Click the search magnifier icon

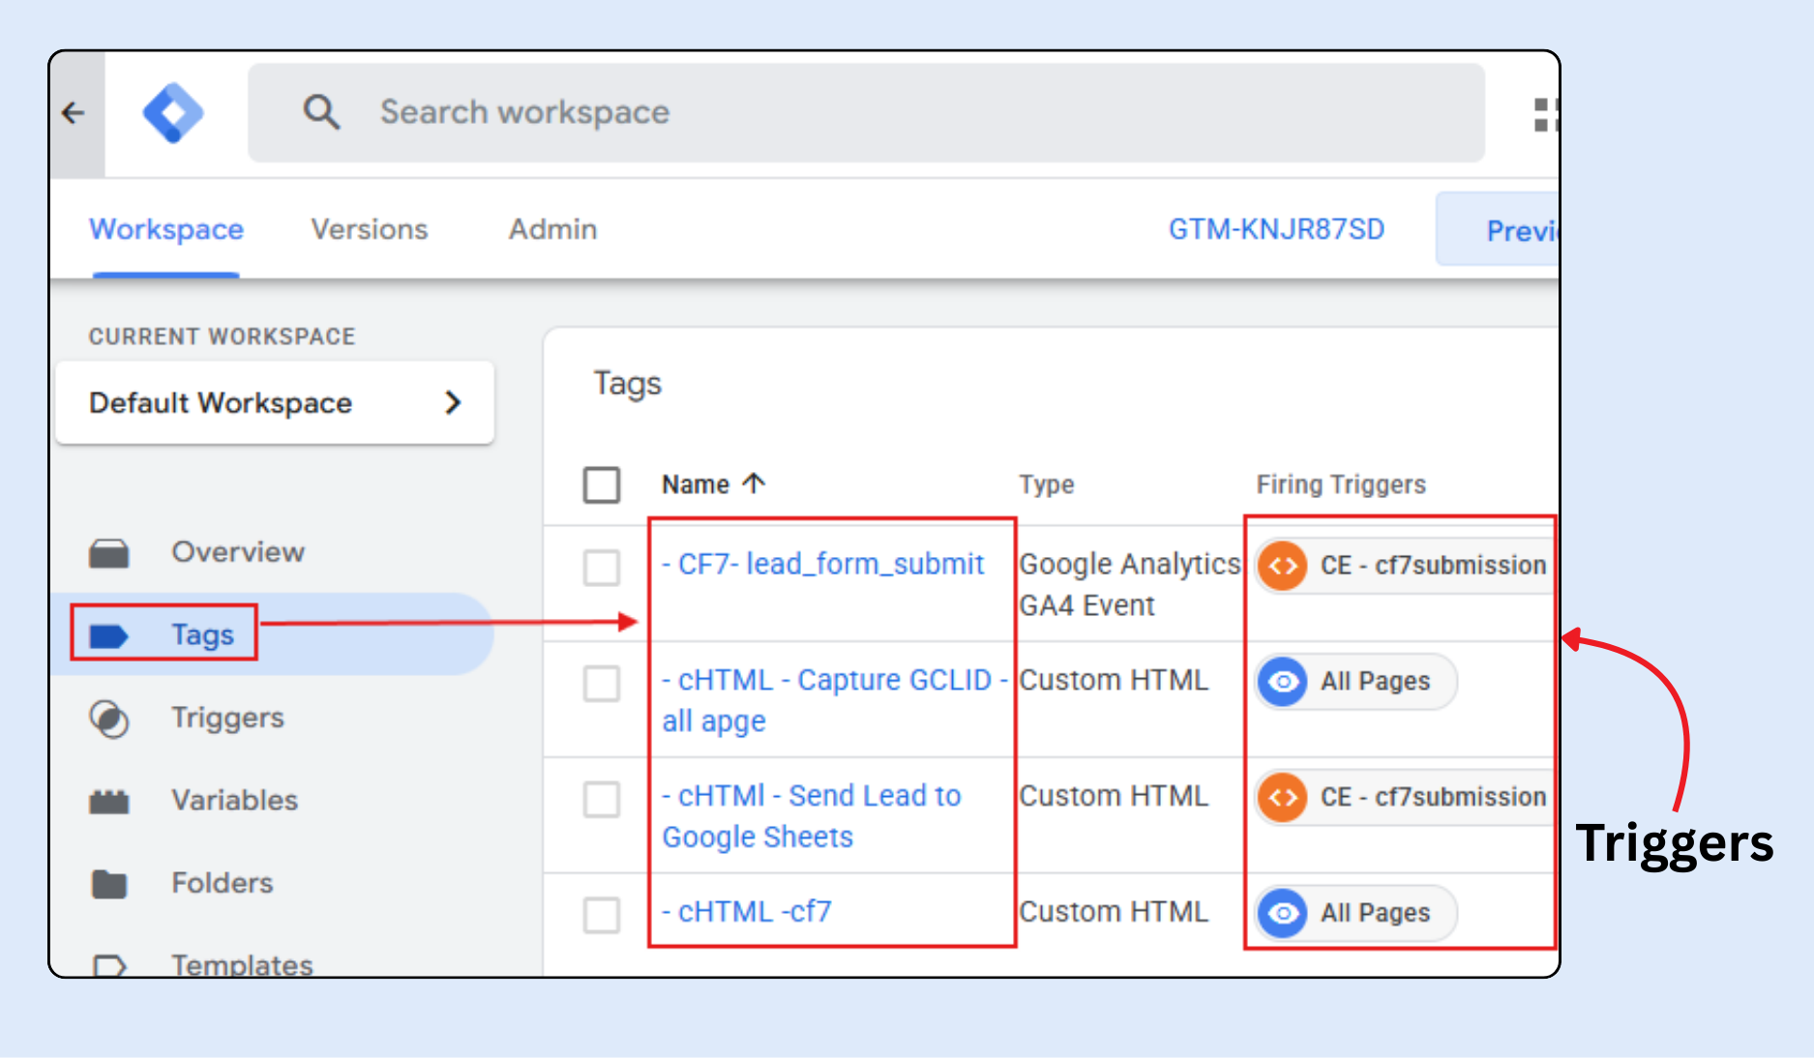point(321,112)
